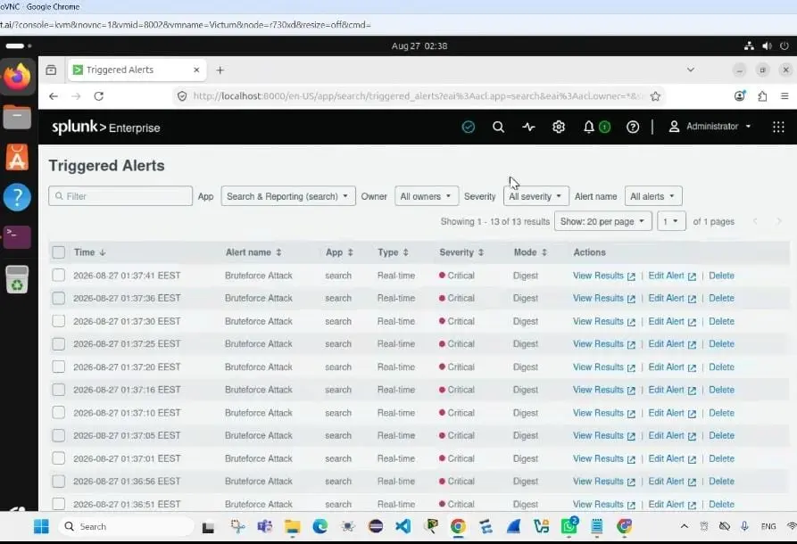The width and height of the screenshot is (797, 544).
Task: Open Firefox hamburger menu
Action: 785,96
